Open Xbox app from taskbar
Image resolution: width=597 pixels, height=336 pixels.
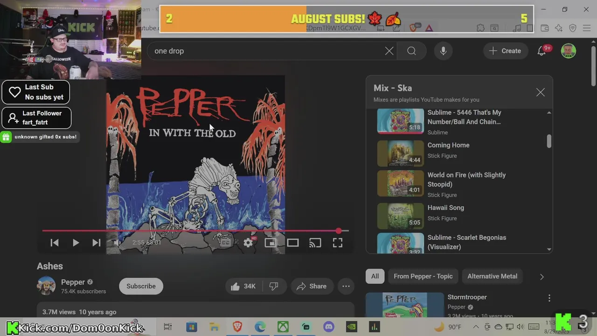[283, 327]
